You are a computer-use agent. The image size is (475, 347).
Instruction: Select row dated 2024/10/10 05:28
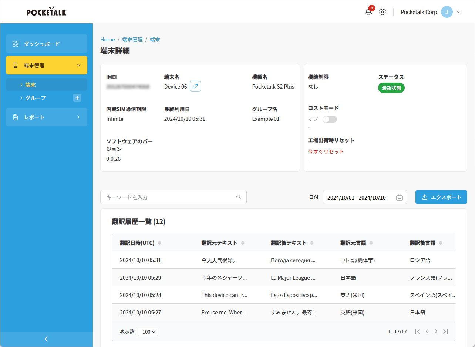coord(284,295)
